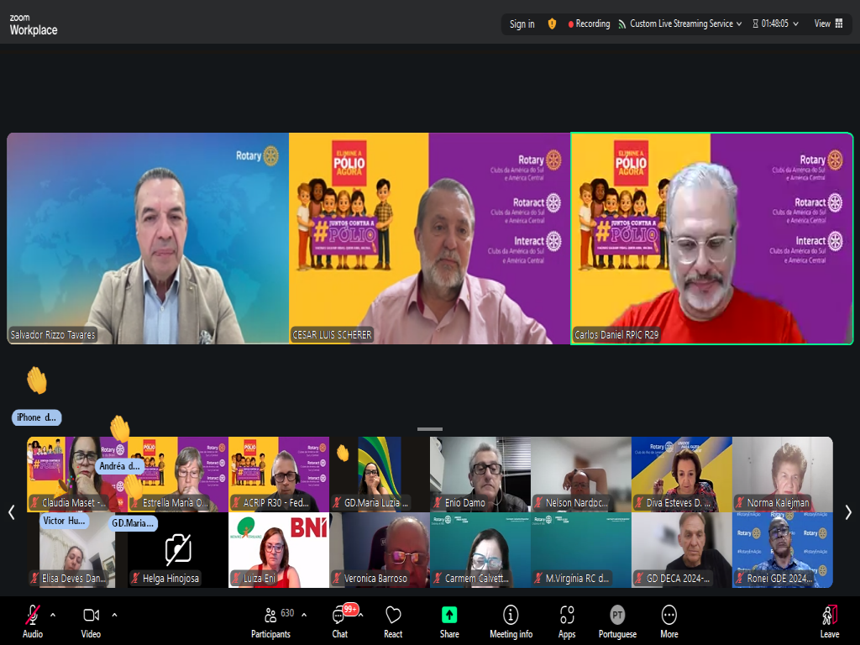Open Portuguese language interpretation
The image size is (860, 645).
[x=617, y=616]
